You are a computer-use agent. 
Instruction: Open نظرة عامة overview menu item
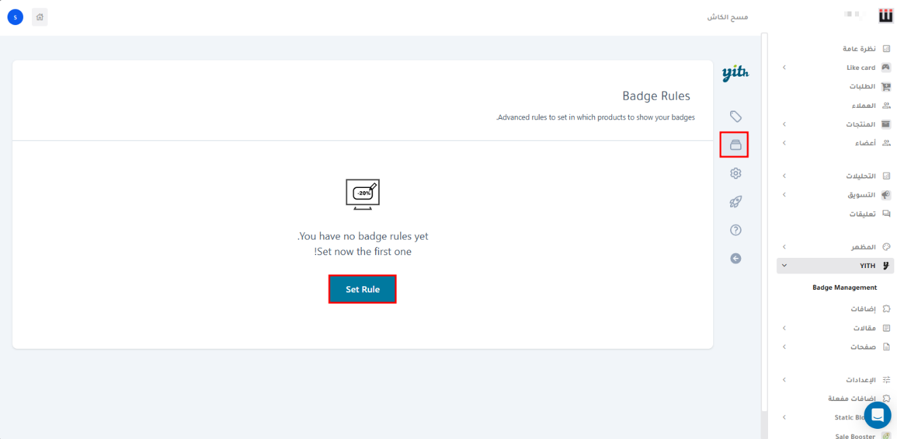point(859,49)
